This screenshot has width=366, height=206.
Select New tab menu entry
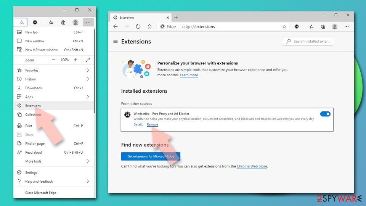pyautogui.click(x=54, y=32)
